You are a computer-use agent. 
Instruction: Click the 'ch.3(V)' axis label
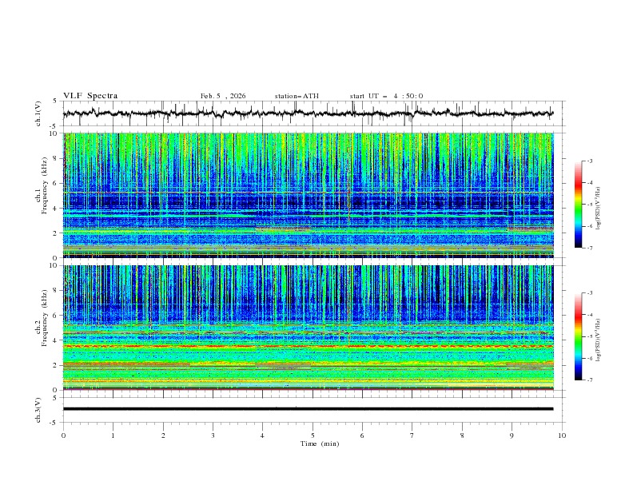pyautogui.click(x=38, y=410)
